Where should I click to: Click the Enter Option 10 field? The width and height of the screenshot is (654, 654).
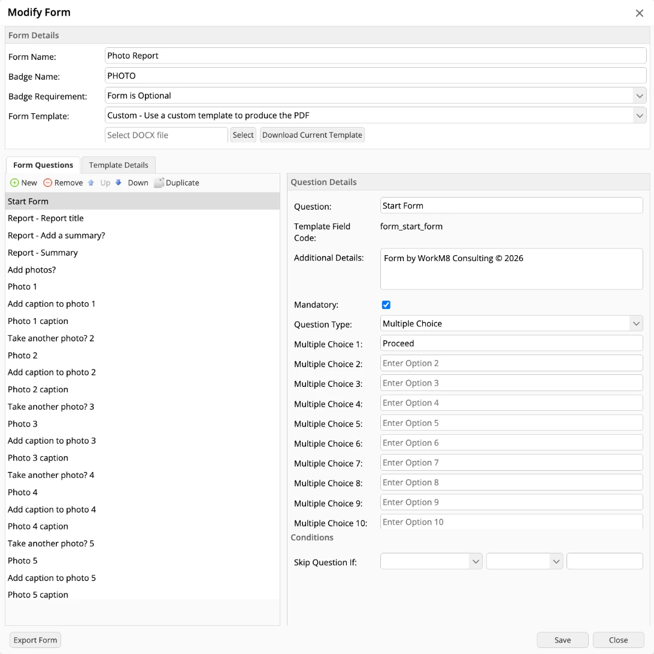(511, 522)
